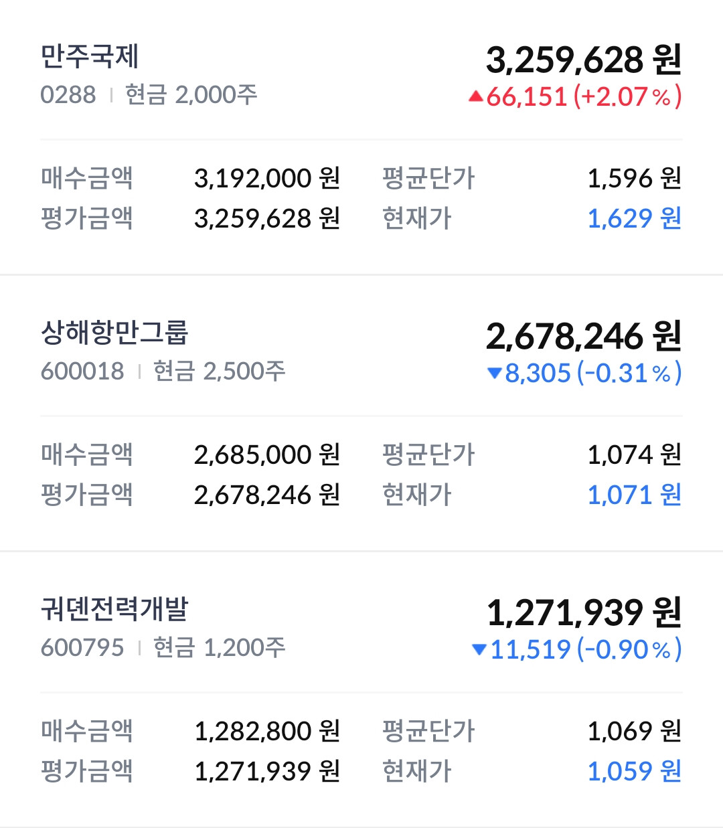Select the 3,192,000 원 purchase amount
The height and width of the screenshot is (828, 723).
pos(268,178)
